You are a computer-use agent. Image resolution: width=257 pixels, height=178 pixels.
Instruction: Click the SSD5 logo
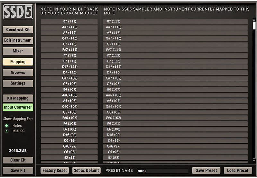(x=18, y=12)
